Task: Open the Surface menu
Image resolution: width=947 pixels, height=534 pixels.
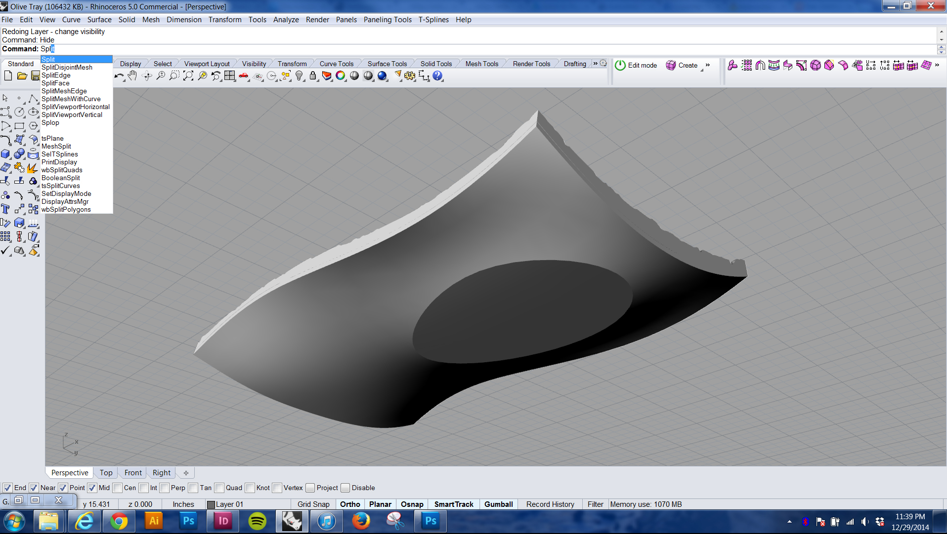Action: pos(99,20)
